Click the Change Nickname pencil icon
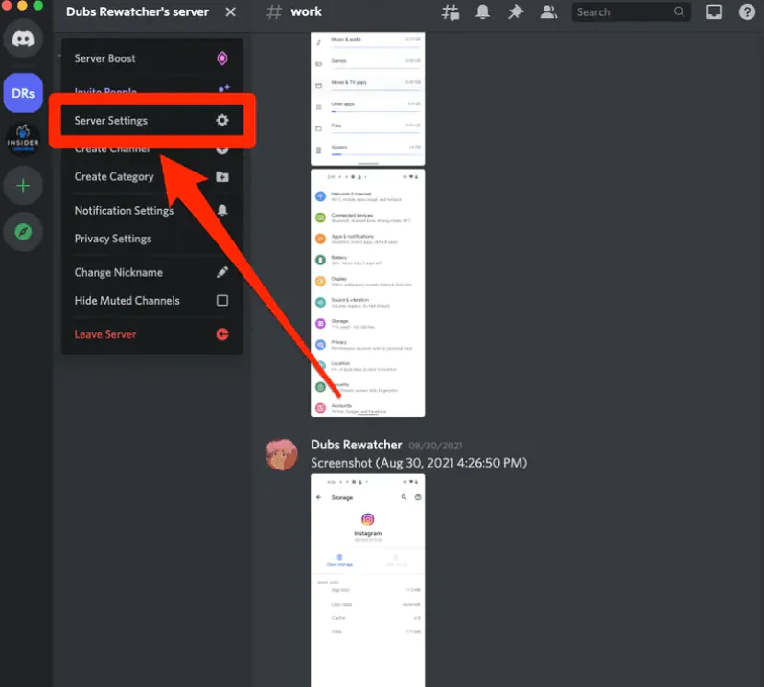 222,272
